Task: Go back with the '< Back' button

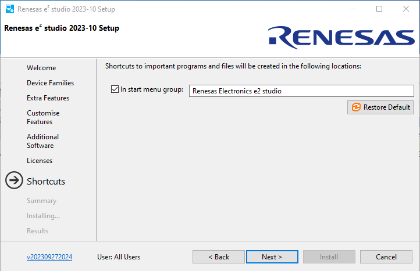Action: (x=219, y=257)
